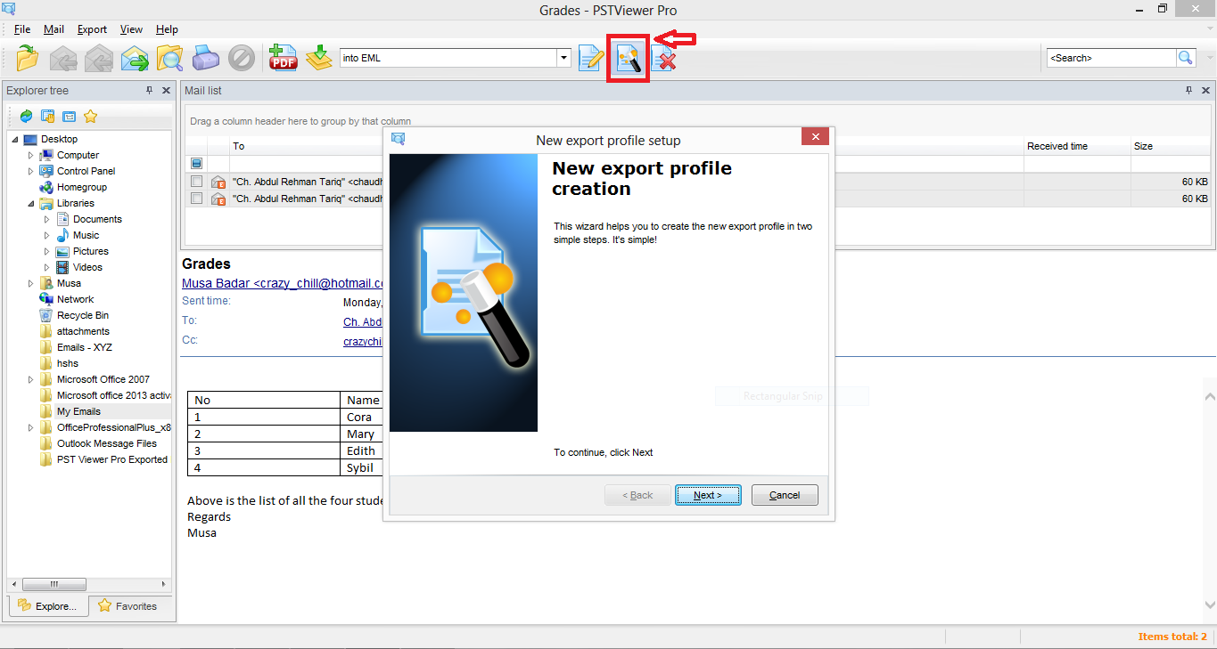1217x649 pixels.
Task: Click the Ch. Abd recipient link
Action: [x=363, y=322]
